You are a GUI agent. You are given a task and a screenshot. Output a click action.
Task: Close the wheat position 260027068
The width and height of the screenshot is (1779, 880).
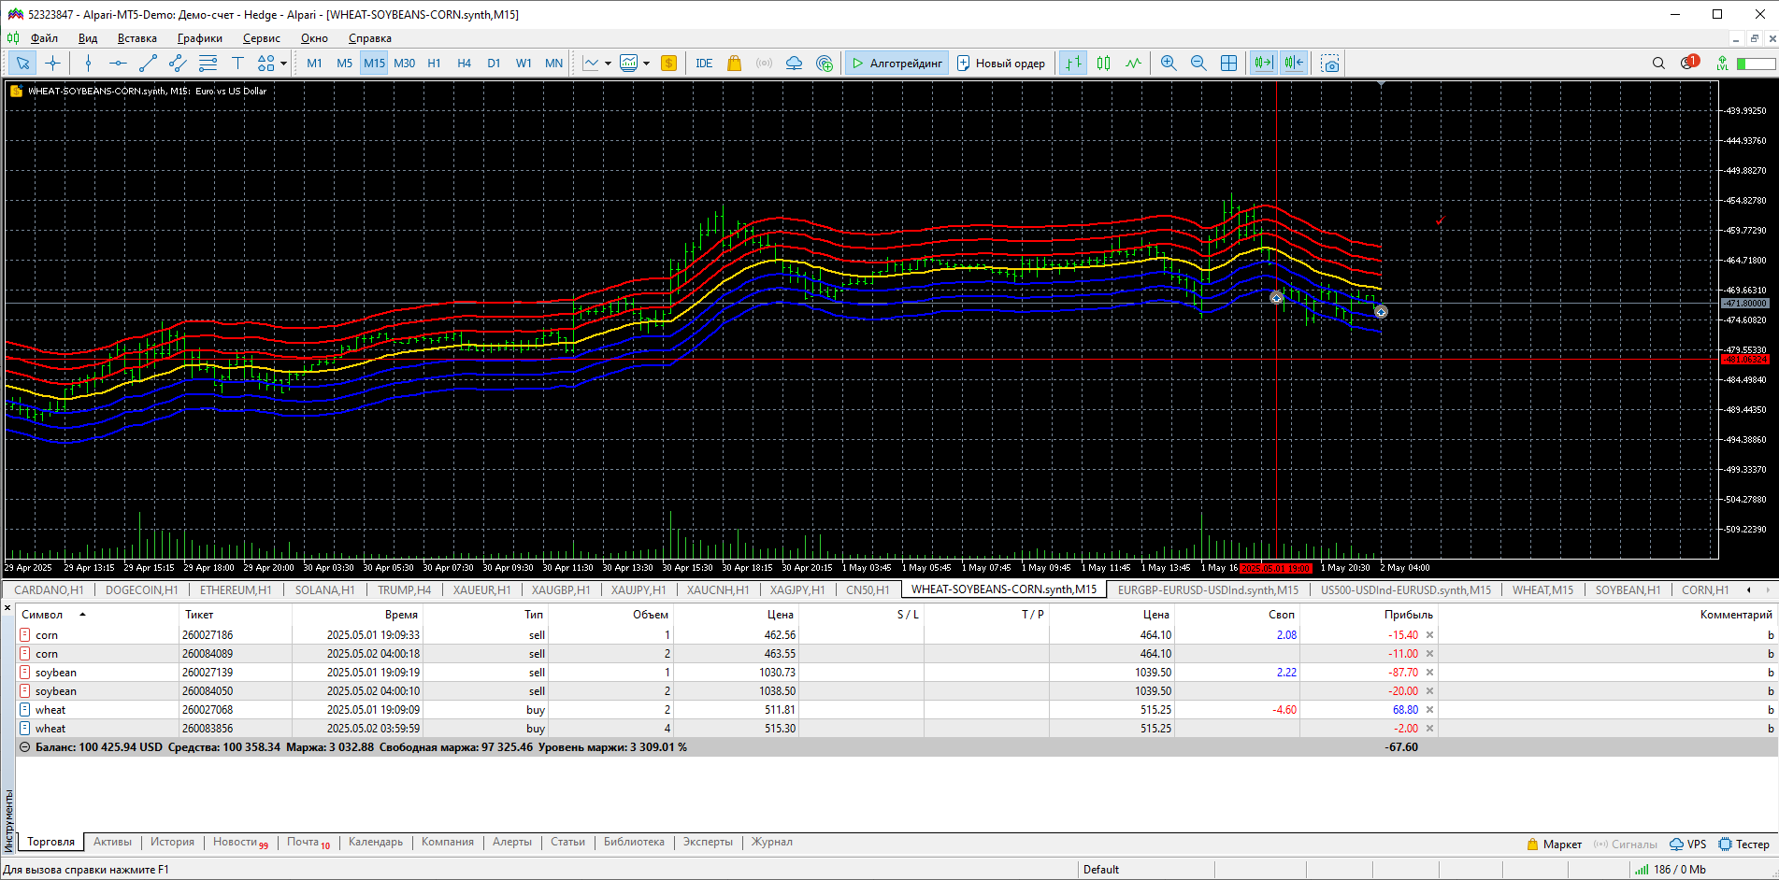[1429, 710]
